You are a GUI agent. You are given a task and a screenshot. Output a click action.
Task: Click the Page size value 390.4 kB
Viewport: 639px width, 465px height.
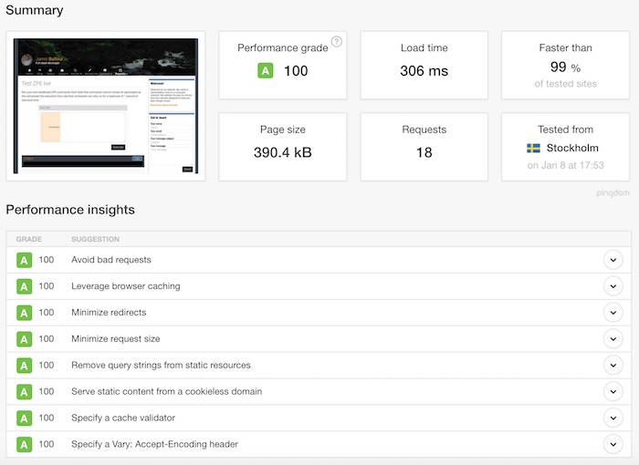click(282, 152)
